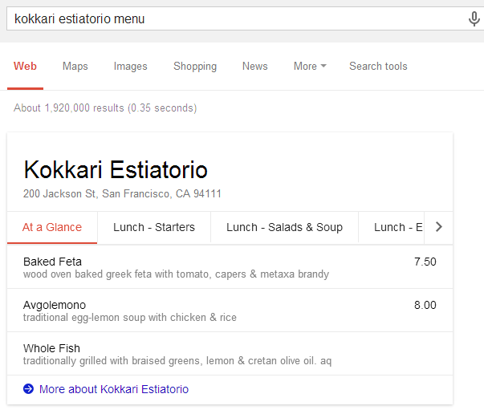Open Search tools options
The height and width of the screenshot is (410, 484).
[378, 66]
